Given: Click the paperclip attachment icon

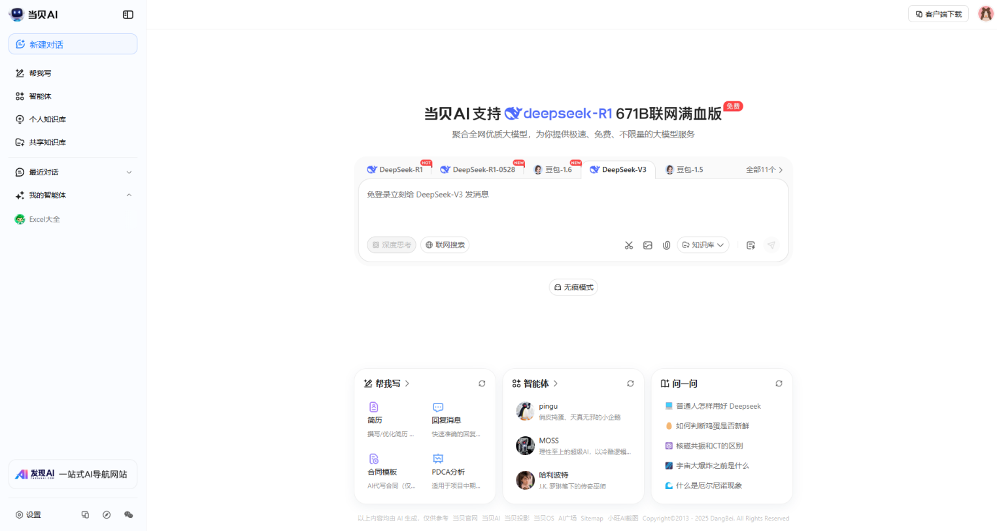Looking at the screenshot, I should coord(666,245).
